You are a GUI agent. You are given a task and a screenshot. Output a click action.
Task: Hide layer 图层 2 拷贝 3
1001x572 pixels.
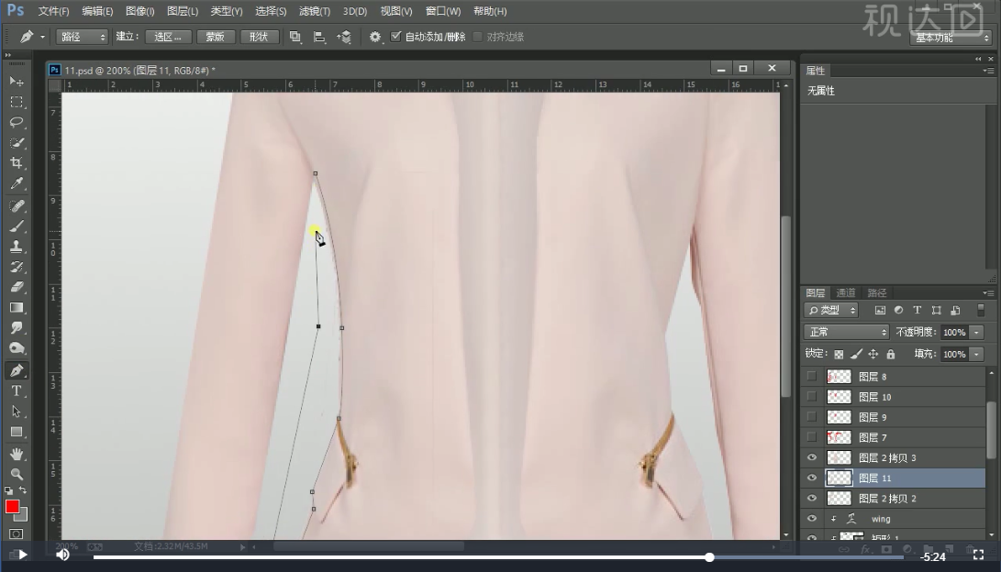pos(811,457)
